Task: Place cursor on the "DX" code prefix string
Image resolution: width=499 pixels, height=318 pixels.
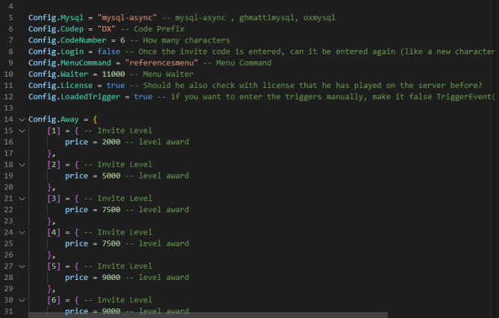Action: 107,29
